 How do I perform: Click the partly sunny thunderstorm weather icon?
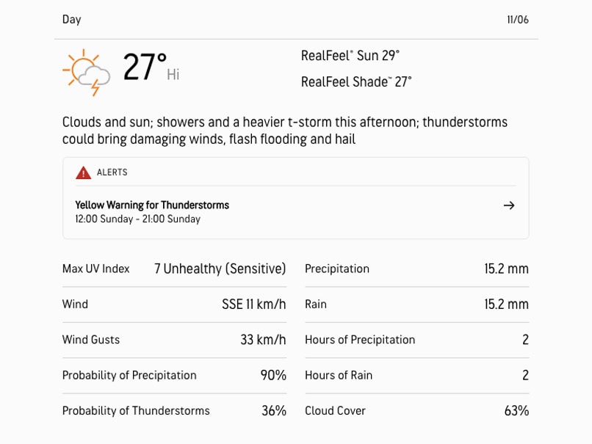point(87,72)
